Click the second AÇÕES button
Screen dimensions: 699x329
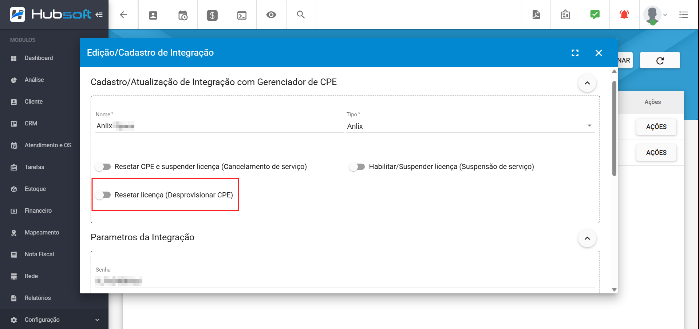(x=656, y=153)
